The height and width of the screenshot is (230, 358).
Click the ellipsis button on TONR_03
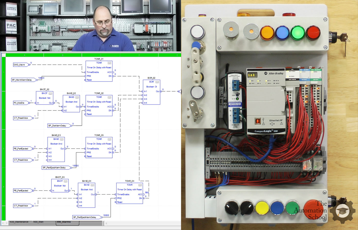coord(109,139)
